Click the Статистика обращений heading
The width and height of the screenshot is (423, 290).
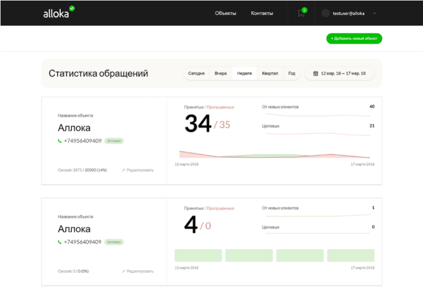coord(98,74)
